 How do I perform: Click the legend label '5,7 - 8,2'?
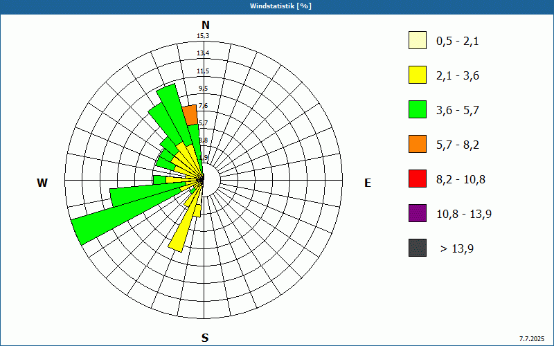pos(458,145)
